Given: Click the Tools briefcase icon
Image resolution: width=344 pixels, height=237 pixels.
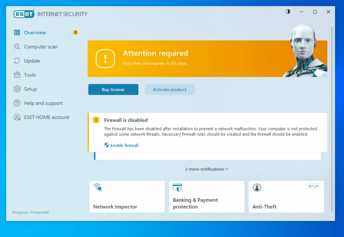Looking at the screenshot, I should 17,75.
